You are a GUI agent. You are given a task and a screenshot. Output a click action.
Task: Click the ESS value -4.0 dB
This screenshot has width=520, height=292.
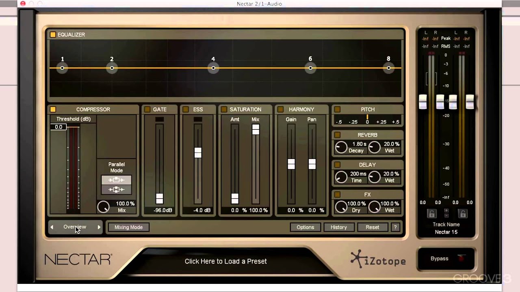pos(201,210)
